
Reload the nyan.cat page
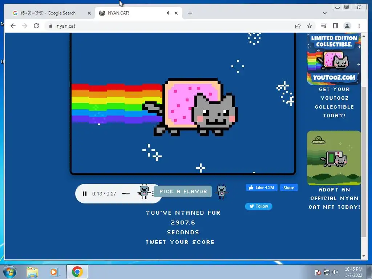pyautogui.click(x=36, y=26)
